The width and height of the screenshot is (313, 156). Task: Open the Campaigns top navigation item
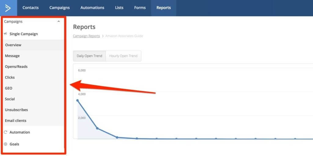coord(60,8)
